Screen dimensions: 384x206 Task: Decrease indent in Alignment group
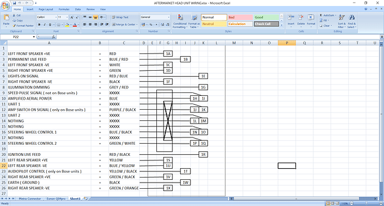[x=102, y=24]
